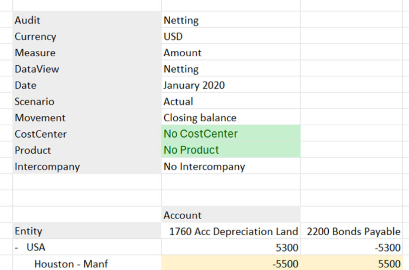Viewport: 409px width, 270px height.
Task: Click the Closing balance cell
Action: 231,117
